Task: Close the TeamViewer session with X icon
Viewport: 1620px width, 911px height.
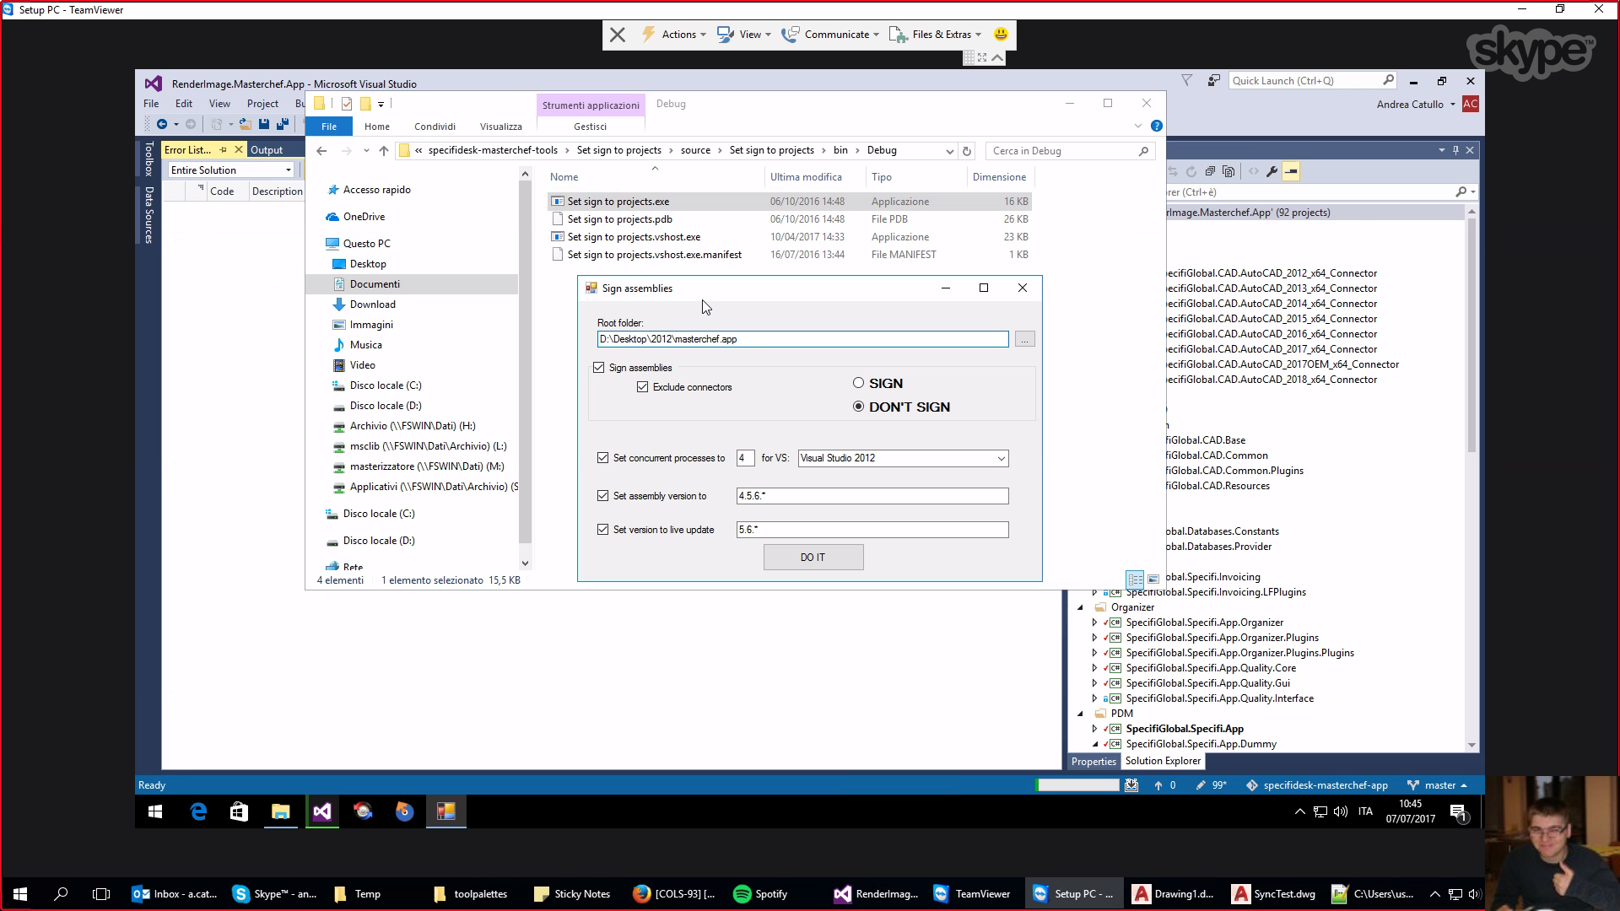Action: [618, 35]
